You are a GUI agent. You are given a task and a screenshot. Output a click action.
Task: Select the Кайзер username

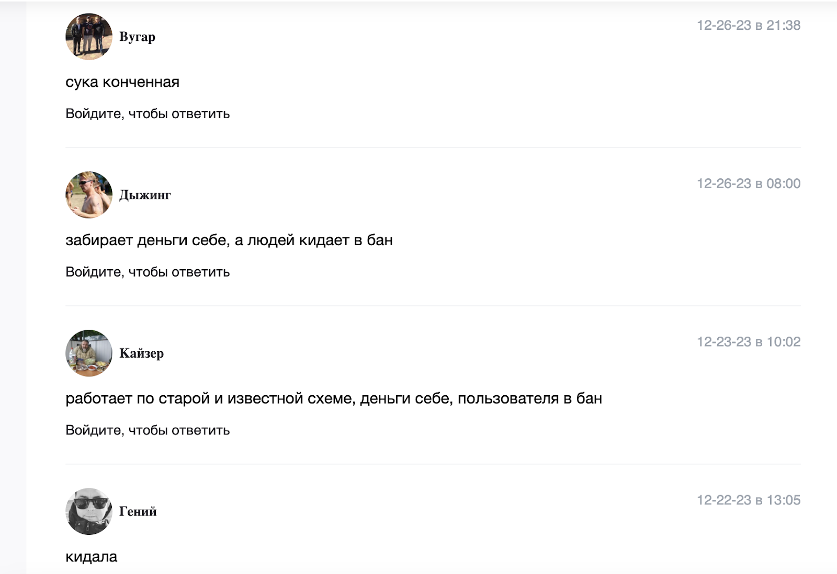141,354
